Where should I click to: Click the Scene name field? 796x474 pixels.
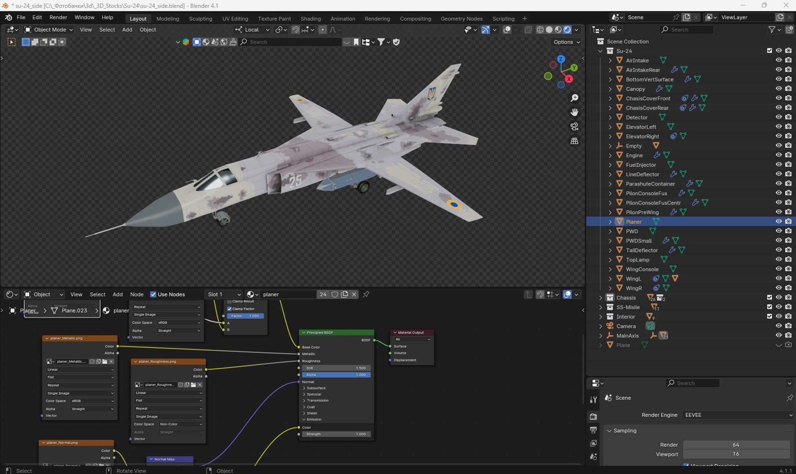tap(648, 18)
